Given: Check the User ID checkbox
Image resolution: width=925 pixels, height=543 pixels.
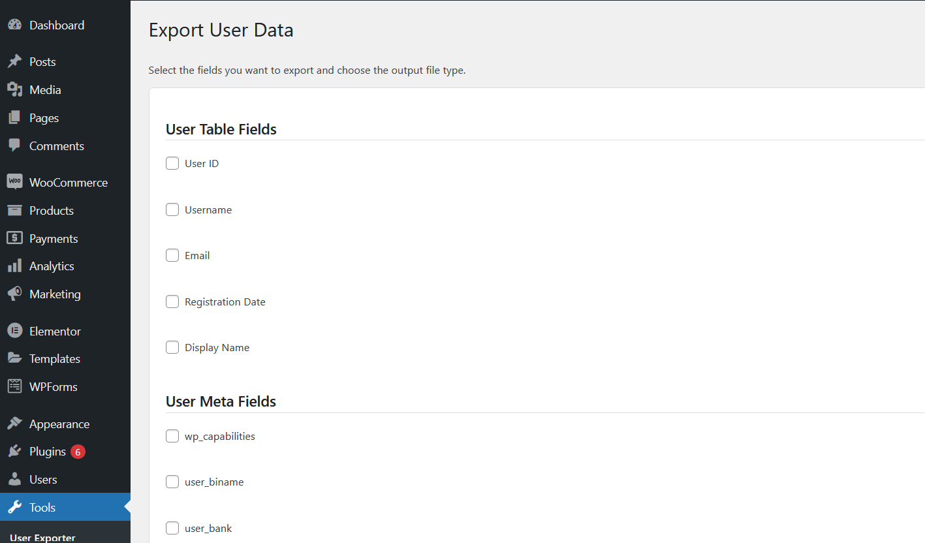Looking at the screenshot, I should (172, 164).
